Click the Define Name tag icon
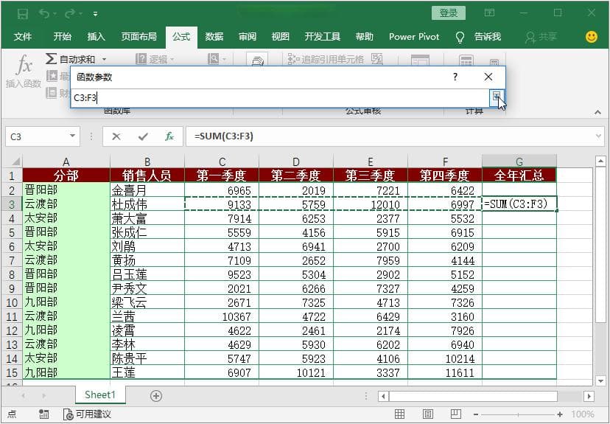Screen dimensions: 610x424 [x=257, y=60]
